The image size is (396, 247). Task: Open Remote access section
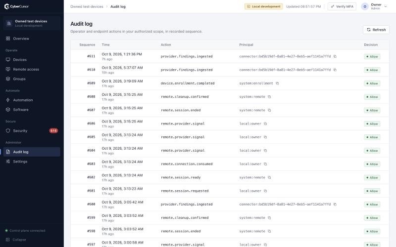coord(32,69)
